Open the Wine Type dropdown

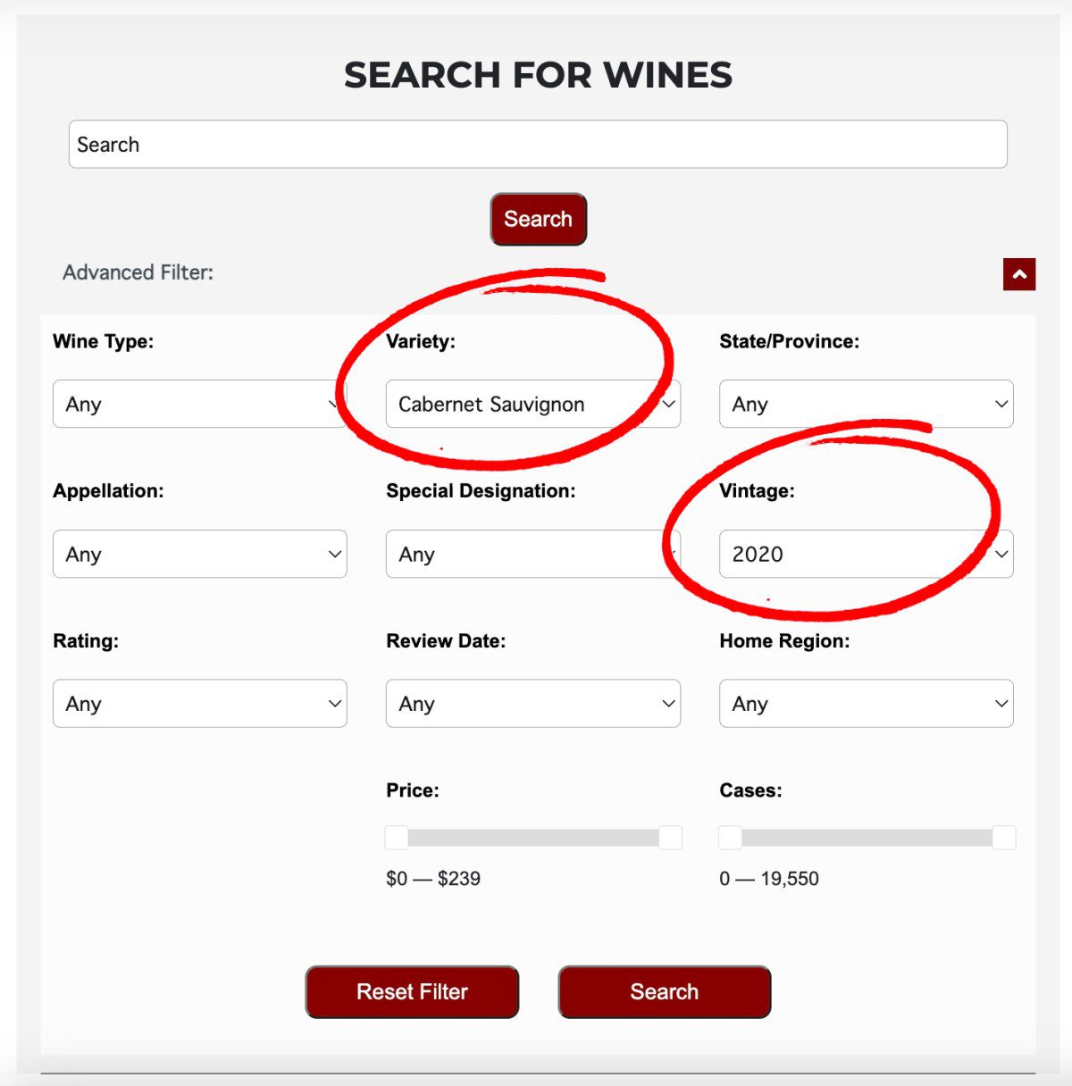(199, 404)
